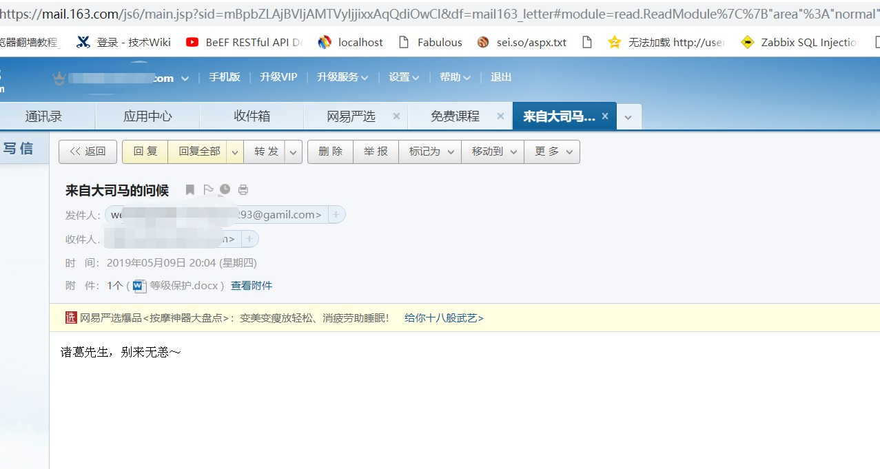Click the 转发 forward button
The image size is (880, 469).
coord(266,152)
